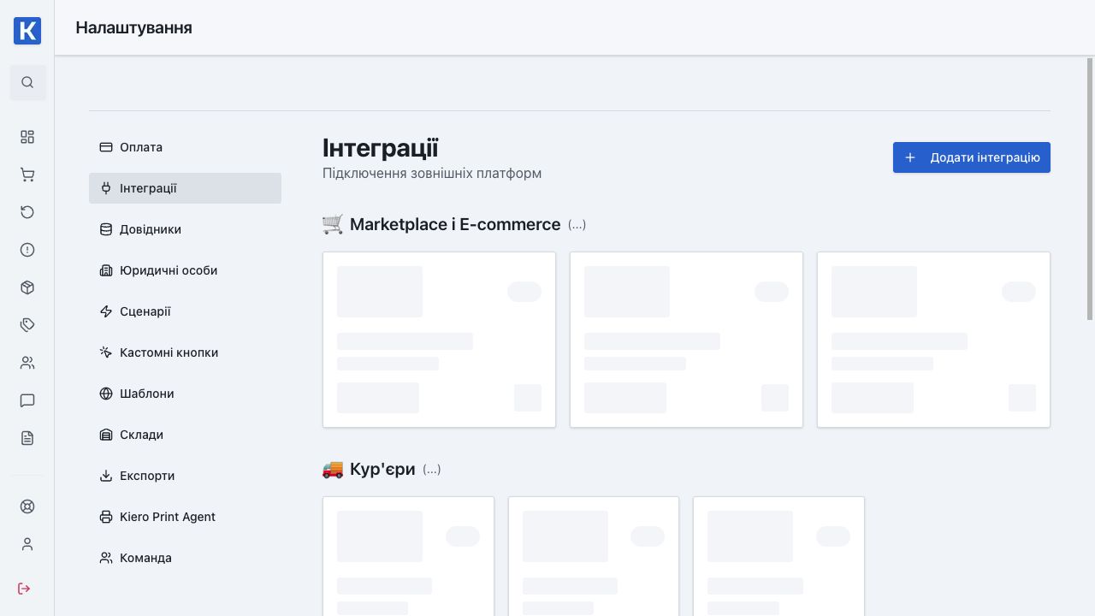The width and height of the screenshot is (1095, 616).
Task: Open the products box icon
Action: click(27, 287)
